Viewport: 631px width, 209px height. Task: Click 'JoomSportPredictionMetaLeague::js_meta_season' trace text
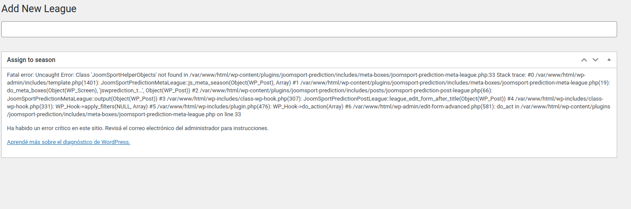click(x=164, y=83)
